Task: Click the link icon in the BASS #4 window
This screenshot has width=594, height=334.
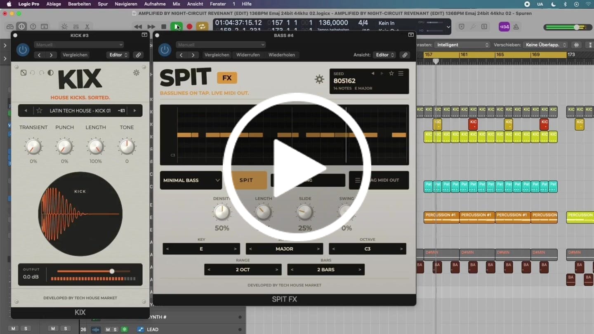Action: (x=405, y=55)
